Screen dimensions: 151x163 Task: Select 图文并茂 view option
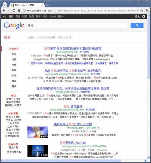point(13,147)
